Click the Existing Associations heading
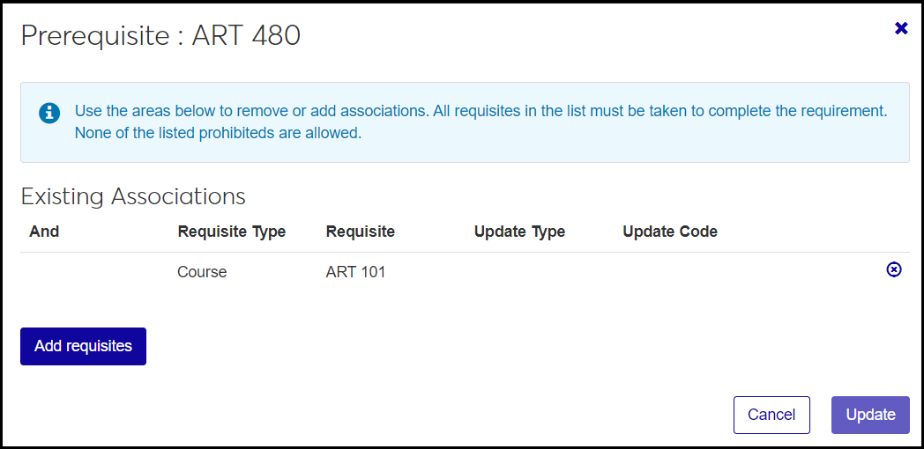This screenshot has height=449, width=924. point(133,195)
